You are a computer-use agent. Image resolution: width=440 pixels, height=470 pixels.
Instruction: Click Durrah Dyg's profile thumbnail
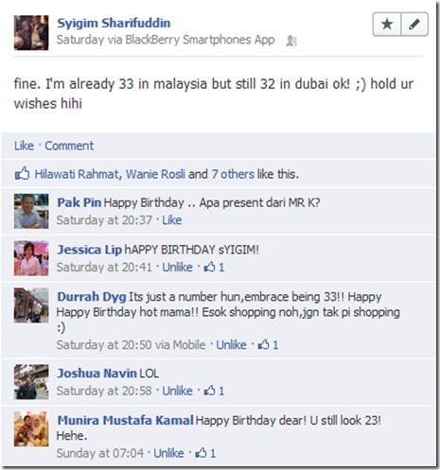(x=31, y=305)
